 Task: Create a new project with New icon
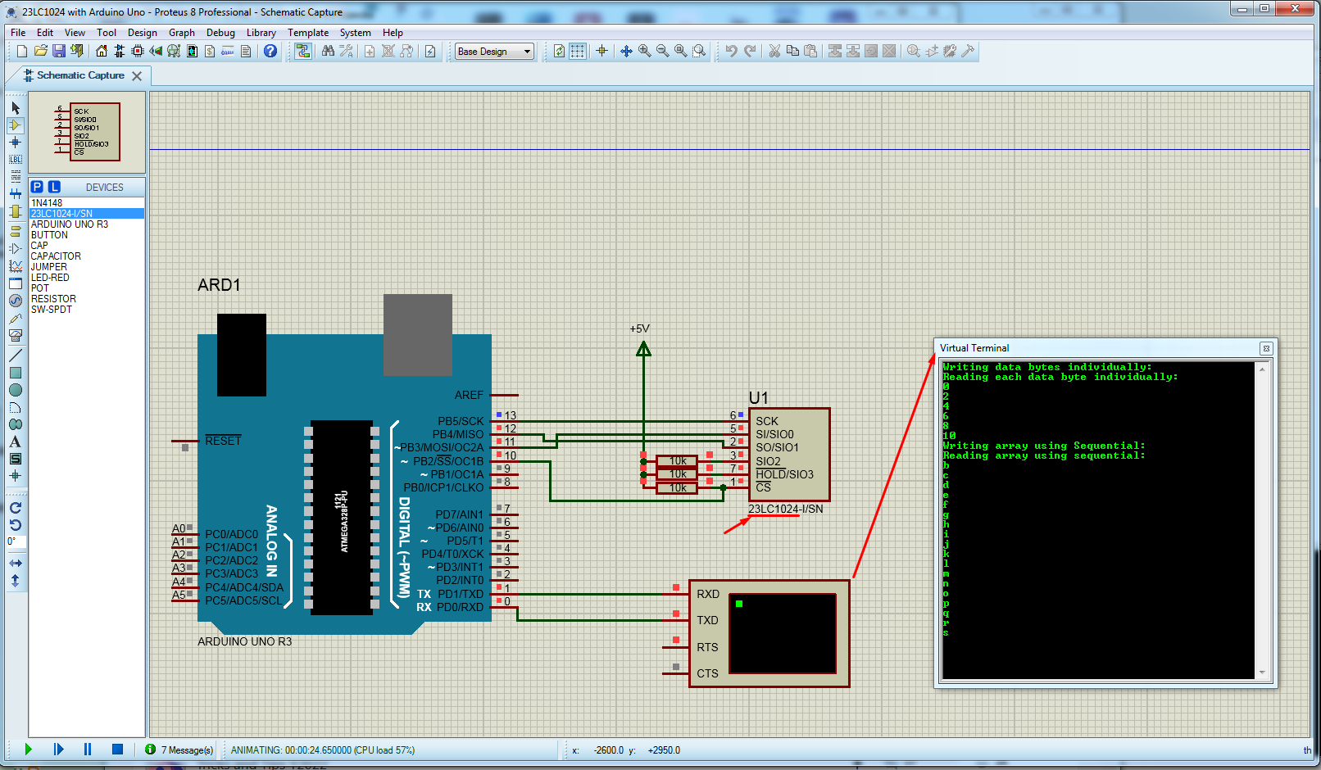point(22,51)
